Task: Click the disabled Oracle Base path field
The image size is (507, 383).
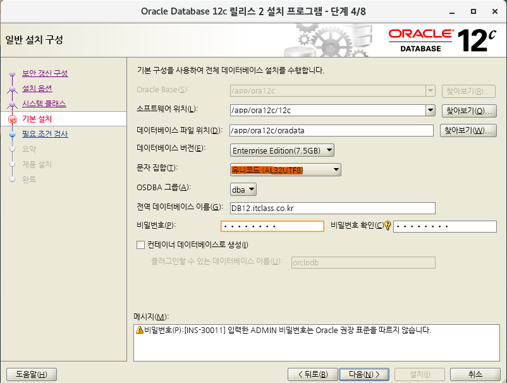Action: point(328,91)
